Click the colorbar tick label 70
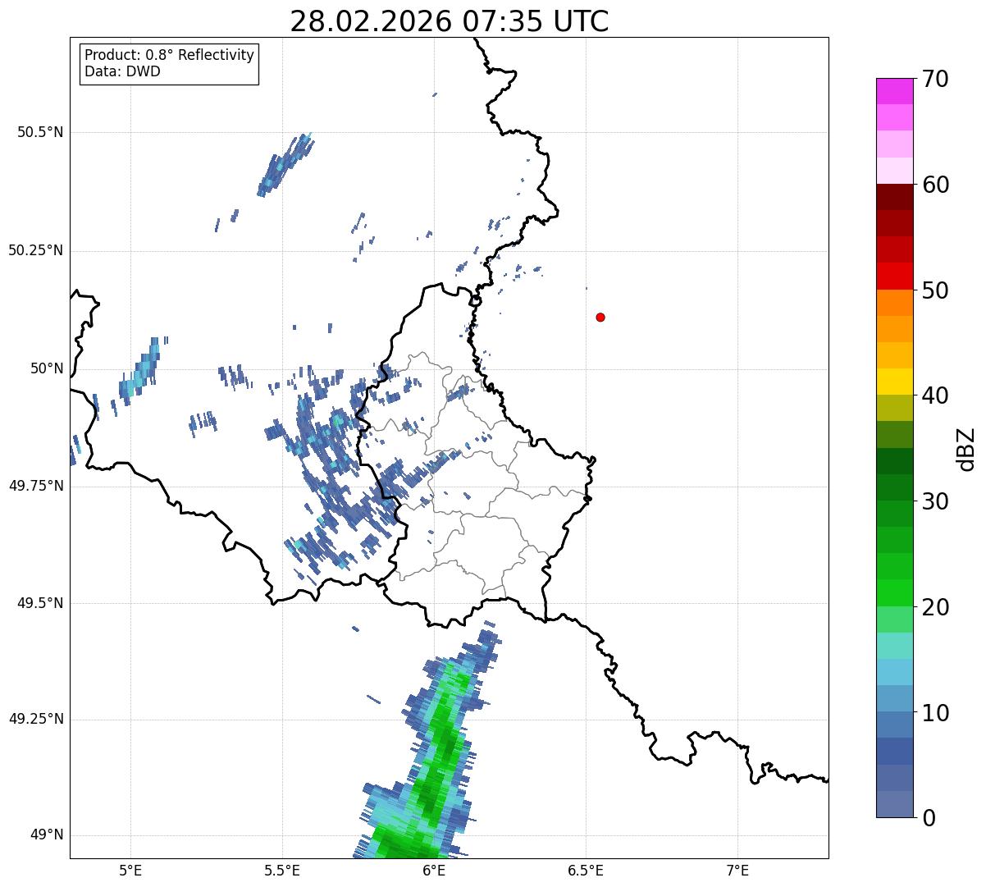986x887 pixels. click(x=935, y=79)
